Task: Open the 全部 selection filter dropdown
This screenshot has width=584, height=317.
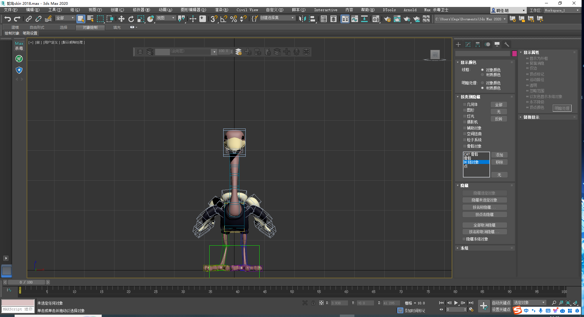Action: click(65, 18)
